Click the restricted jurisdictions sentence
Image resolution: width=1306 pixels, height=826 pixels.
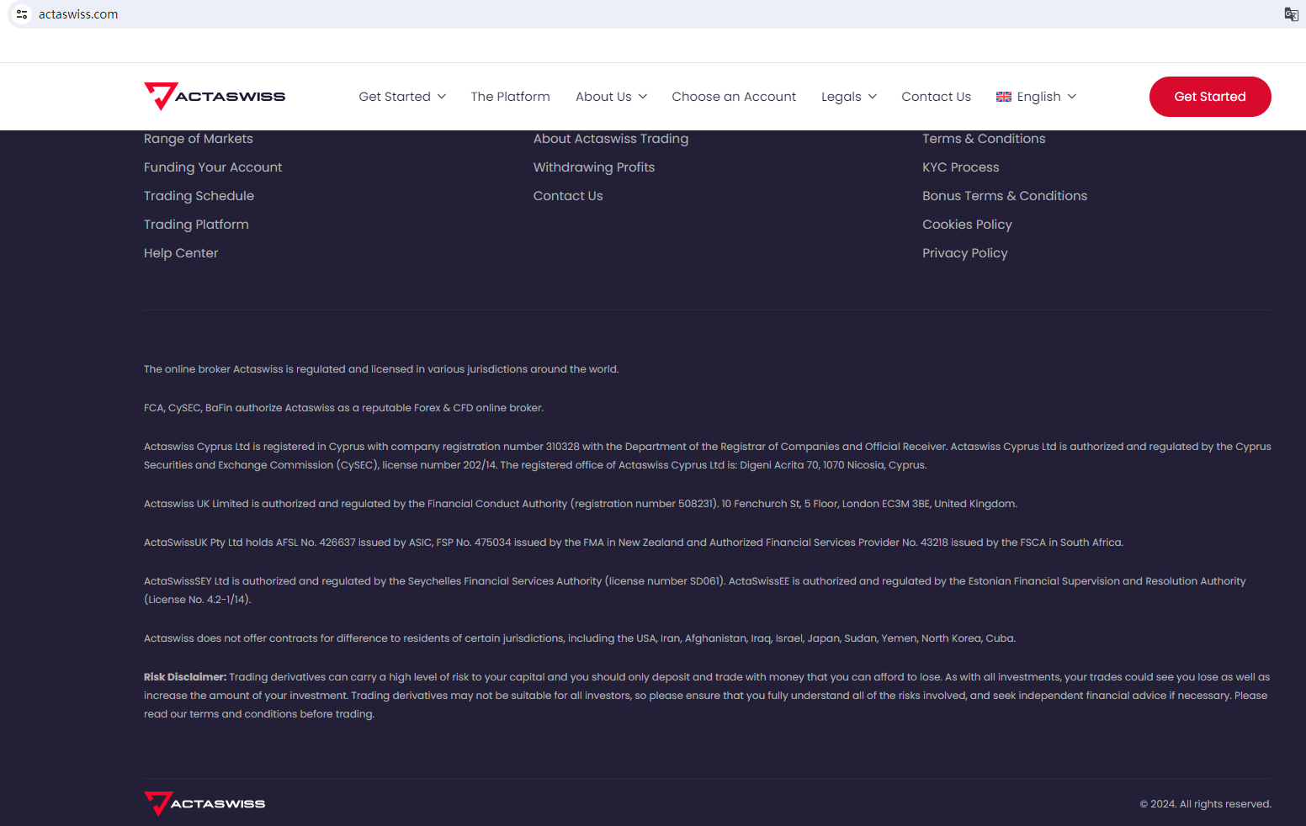pyautogui.click(x=580, y=638)
